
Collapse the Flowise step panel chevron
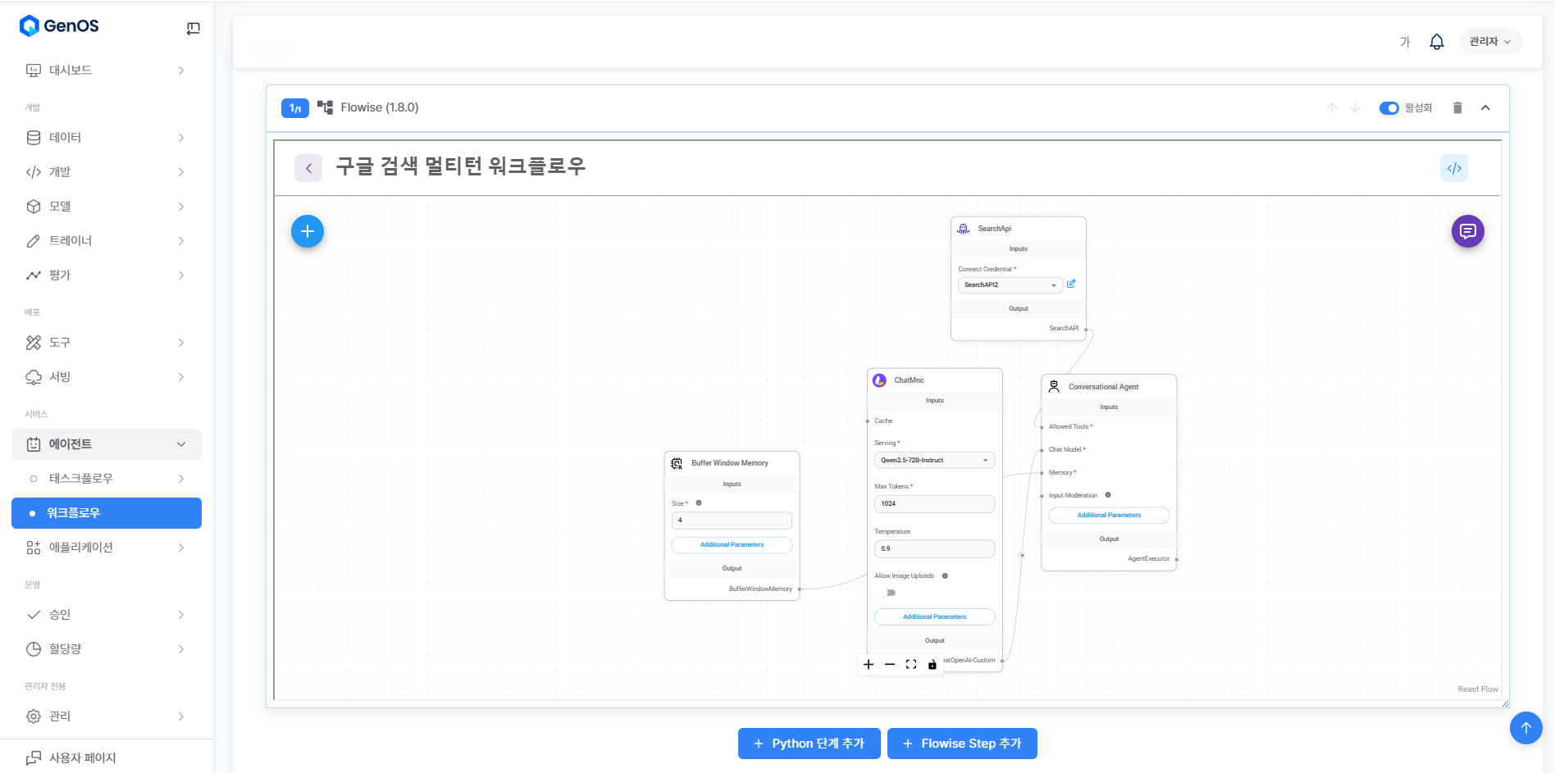coord(1485,107)
